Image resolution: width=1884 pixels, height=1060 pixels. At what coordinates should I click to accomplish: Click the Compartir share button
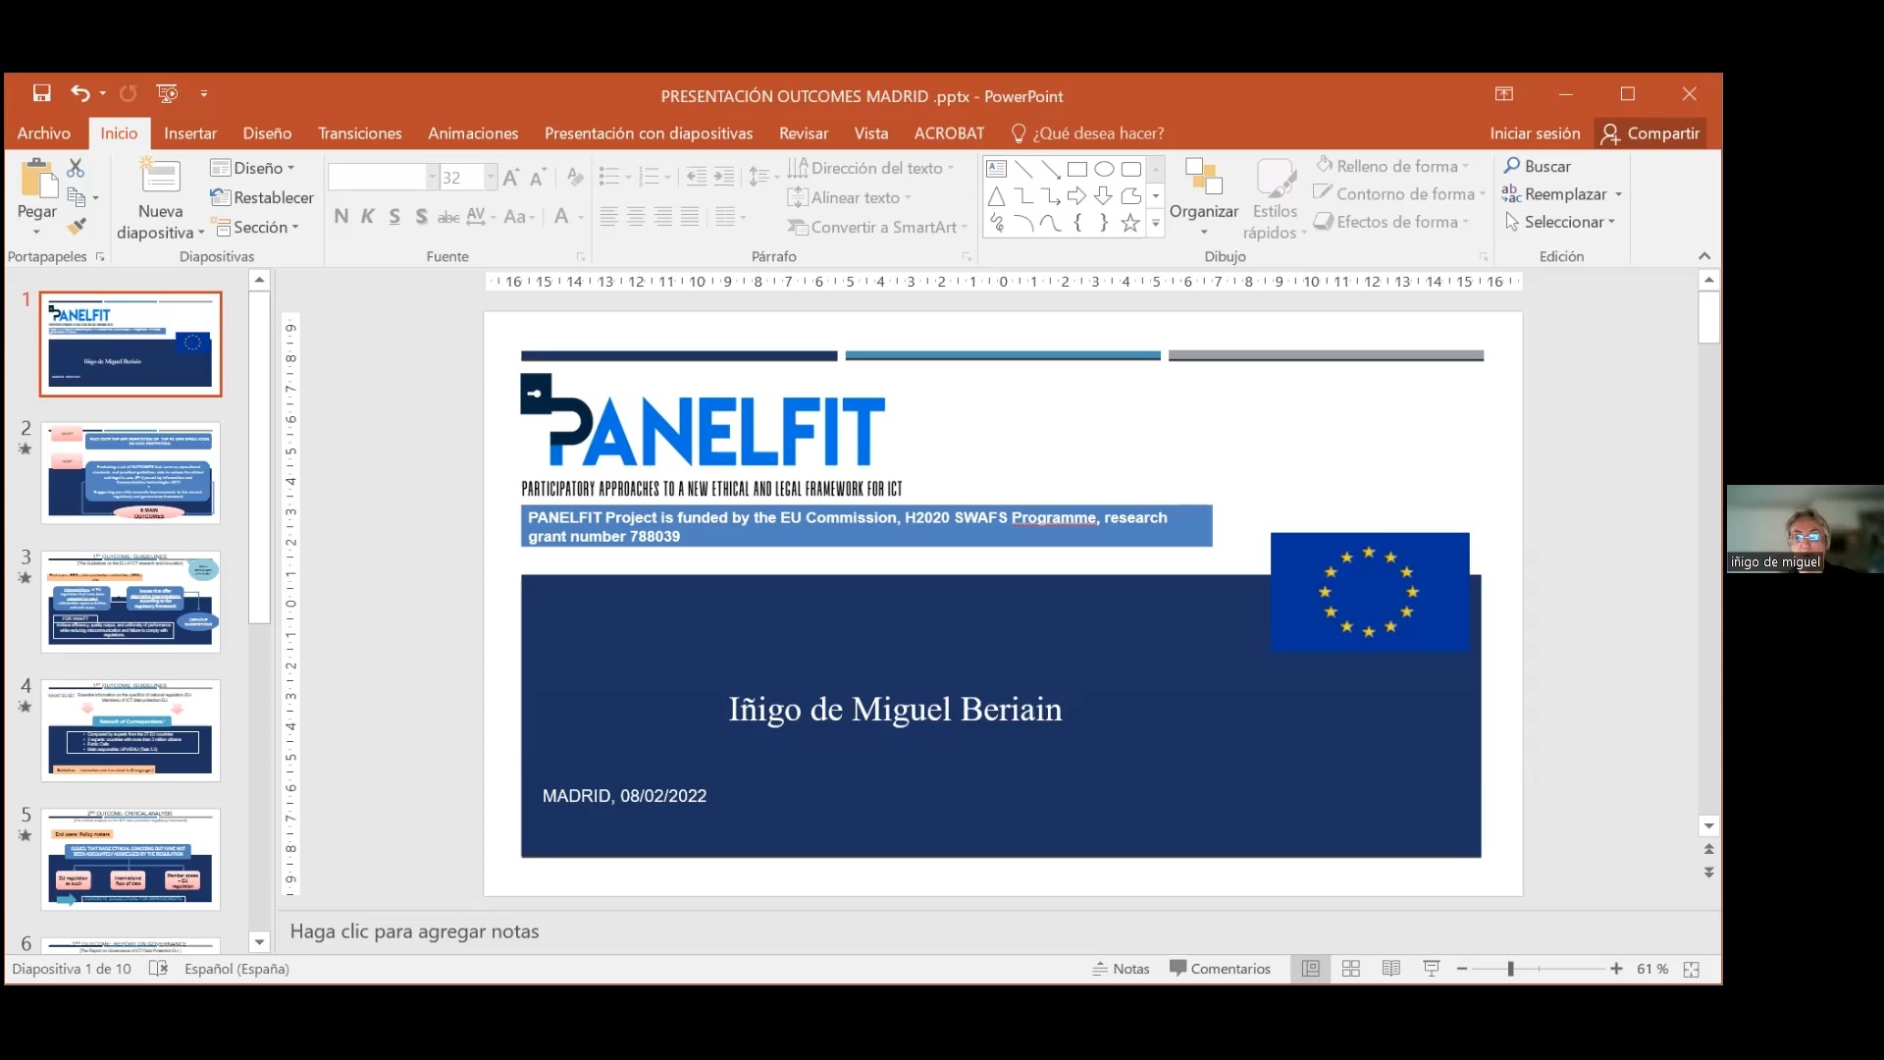pyautogui.click(x=1651, y=133)
